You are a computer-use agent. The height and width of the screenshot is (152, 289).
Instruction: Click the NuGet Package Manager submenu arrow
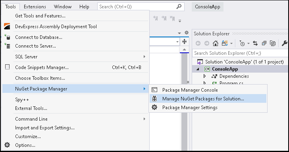144,89
